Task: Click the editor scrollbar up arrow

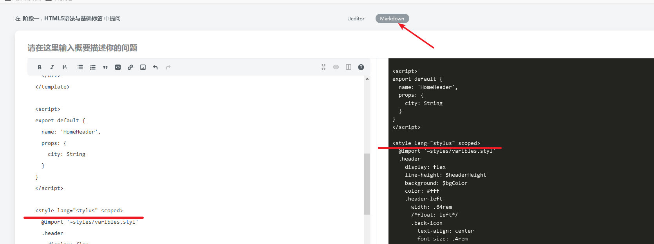Action: (367, 79)
